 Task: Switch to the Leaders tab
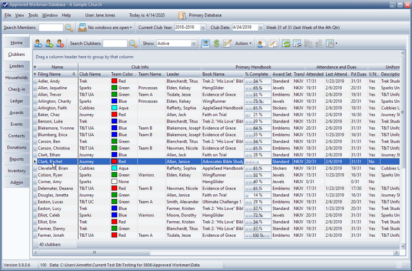click(x=17, y=66)
